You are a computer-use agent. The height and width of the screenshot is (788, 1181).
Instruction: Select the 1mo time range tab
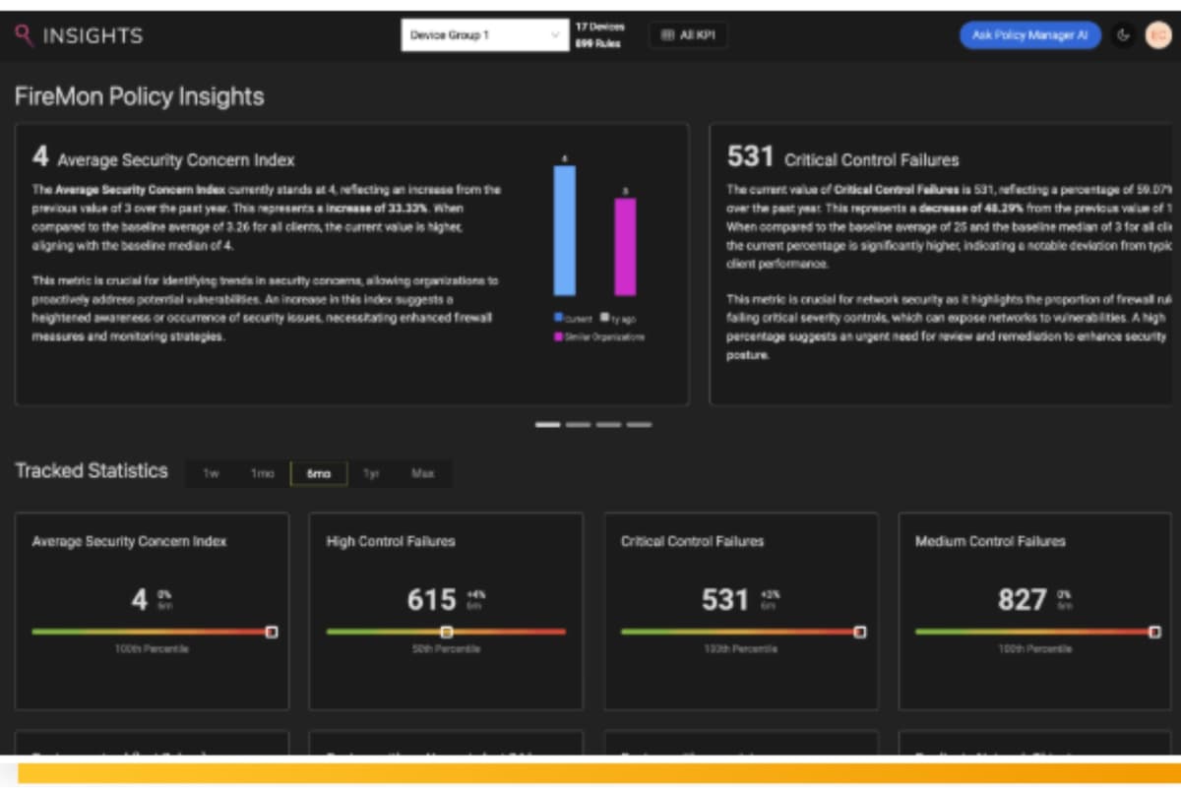point(262,473)
